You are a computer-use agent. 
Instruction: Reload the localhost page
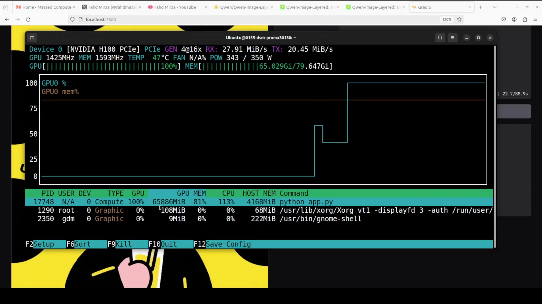coord(28,19)
